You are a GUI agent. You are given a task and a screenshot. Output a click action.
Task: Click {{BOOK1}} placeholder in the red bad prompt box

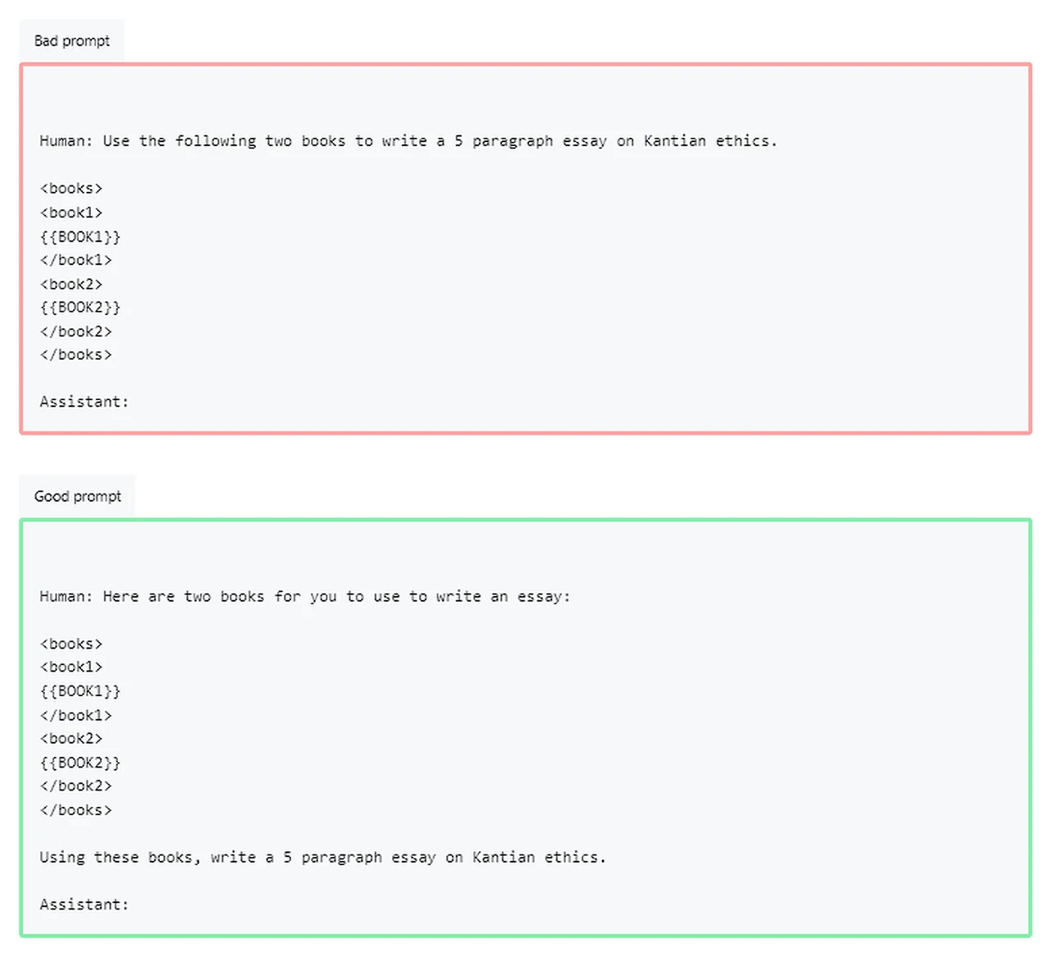pyautogui.click(x=80, y=237)
